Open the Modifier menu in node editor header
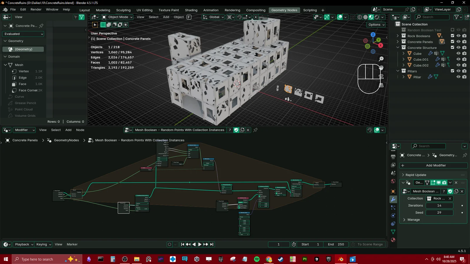 [x=24, y=130]
